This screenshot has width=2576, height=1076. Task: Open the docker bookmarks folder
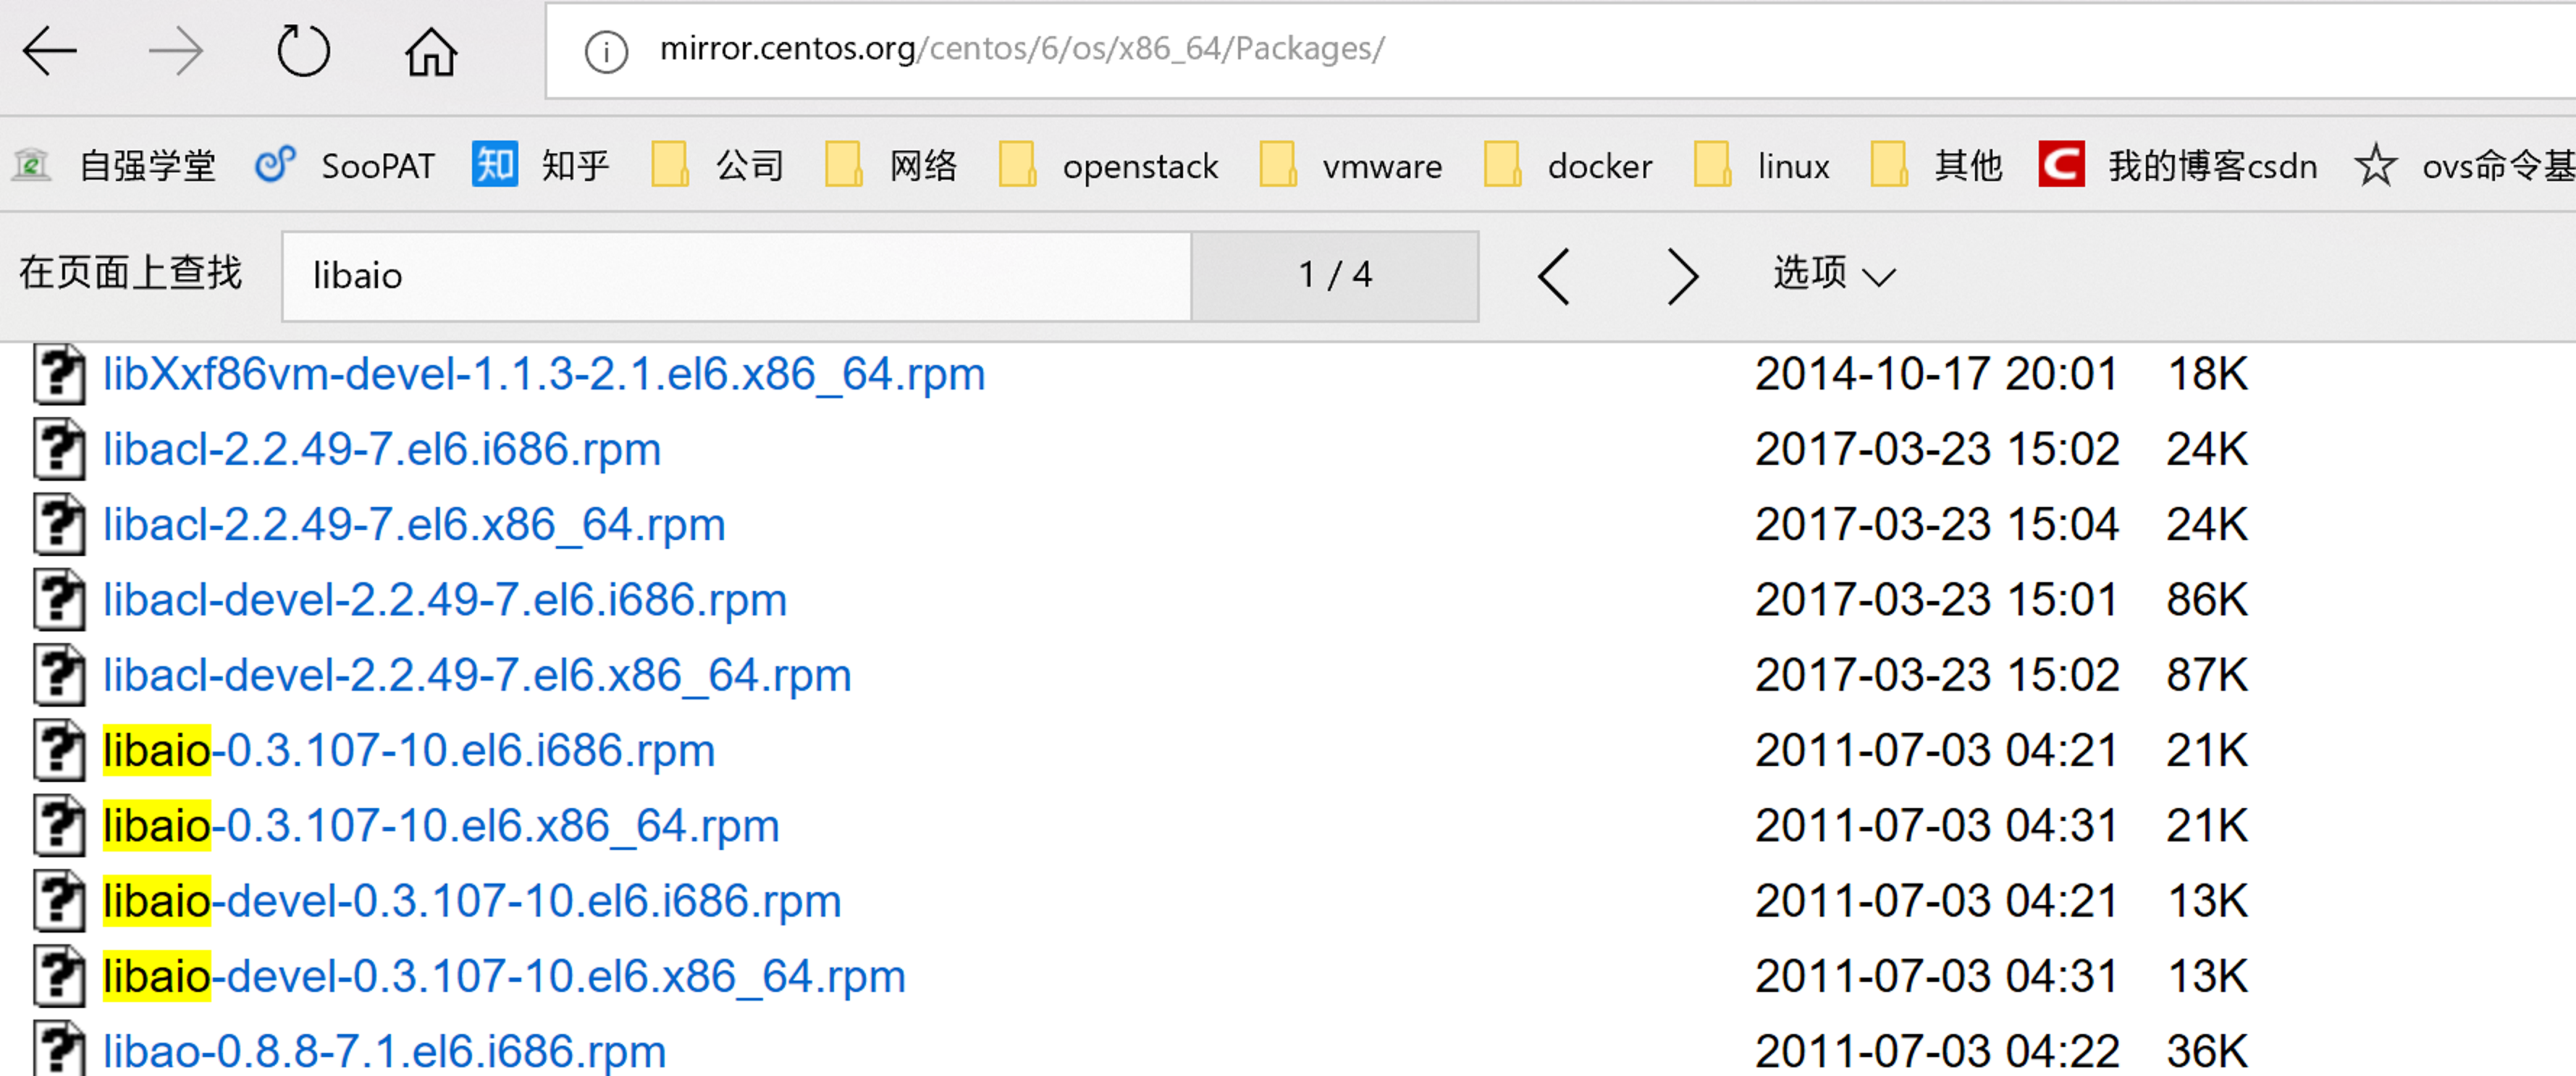pos(1567,165)
